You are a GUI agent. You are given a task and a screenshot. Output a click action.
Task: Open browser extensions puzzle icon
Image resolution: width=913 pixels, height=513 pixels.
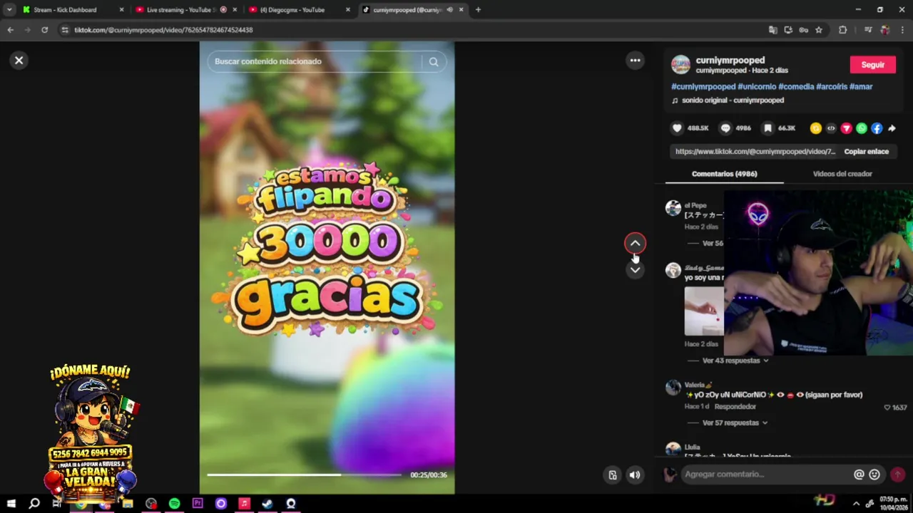pos(842,30)
